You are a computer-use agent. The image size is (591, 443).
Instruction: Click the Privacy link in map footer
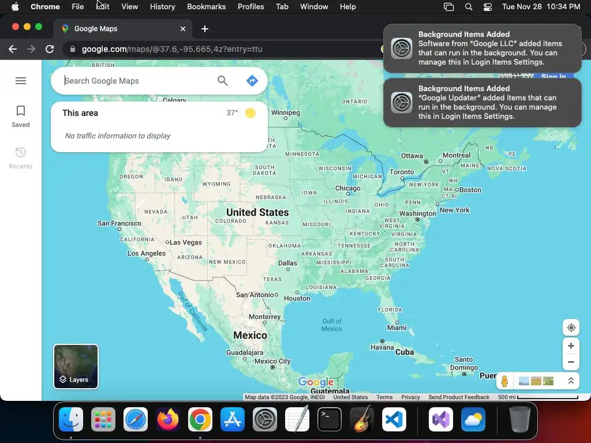point(410,397)
